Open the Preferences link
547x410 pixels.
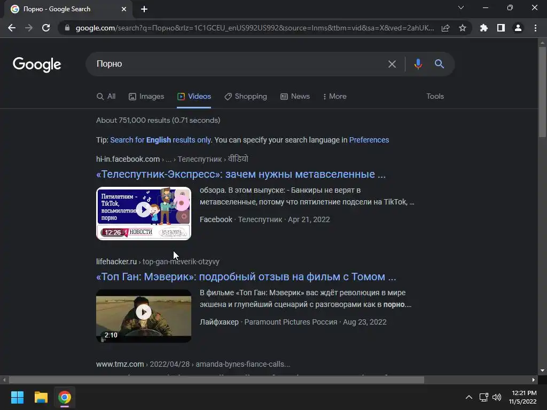(369, 140)
